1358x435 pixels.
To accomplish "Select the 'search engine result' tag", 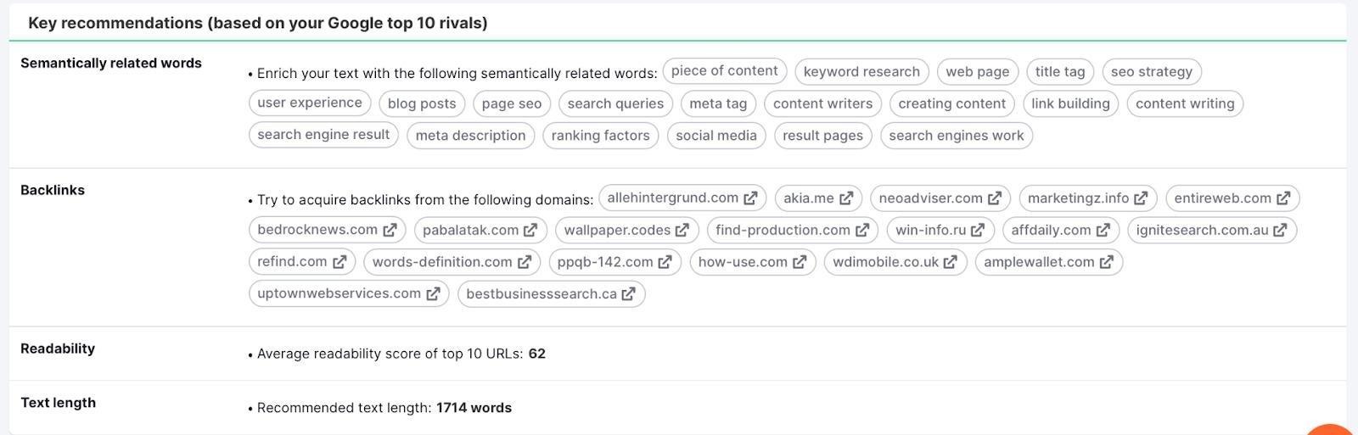I will pos(323,135).
